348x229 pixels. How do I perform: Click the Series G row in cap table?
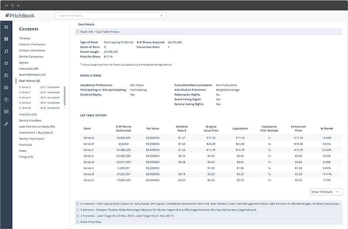tap(211, 138)
